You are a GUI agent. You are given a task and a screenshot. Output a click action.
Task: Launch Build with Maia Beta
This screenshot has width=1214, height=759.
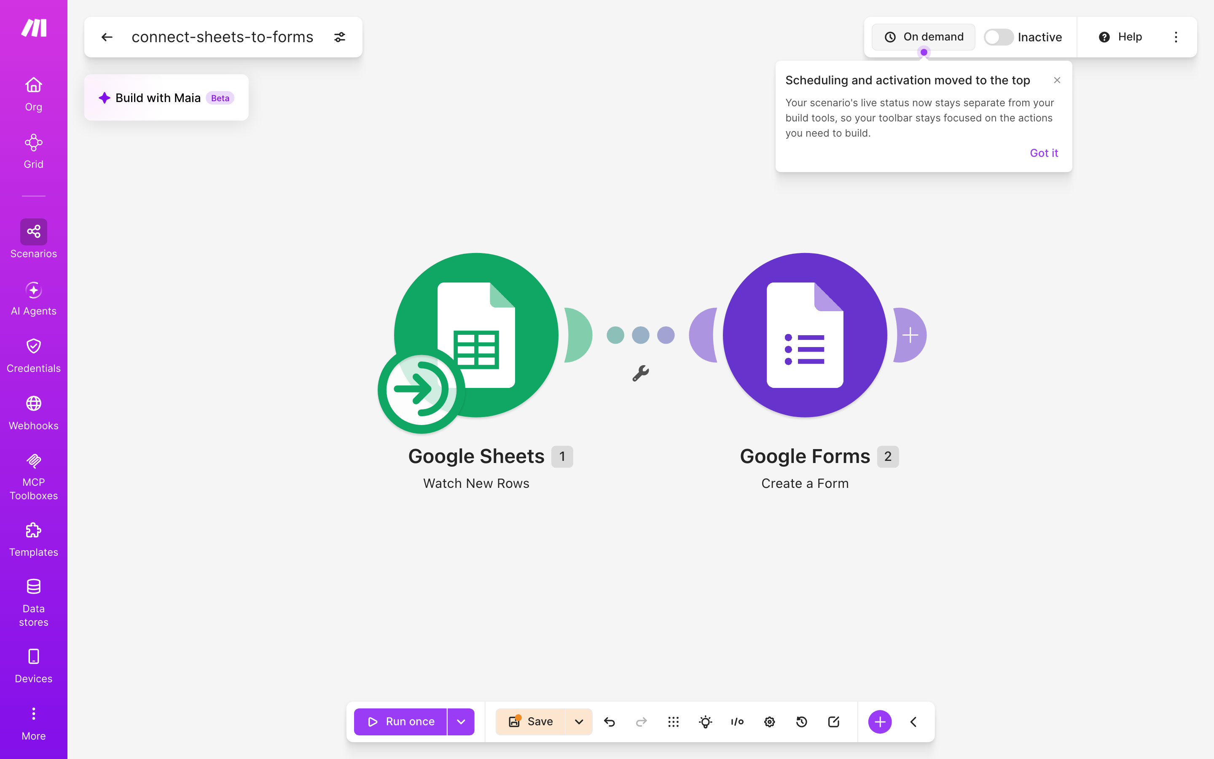pos(167,98)
